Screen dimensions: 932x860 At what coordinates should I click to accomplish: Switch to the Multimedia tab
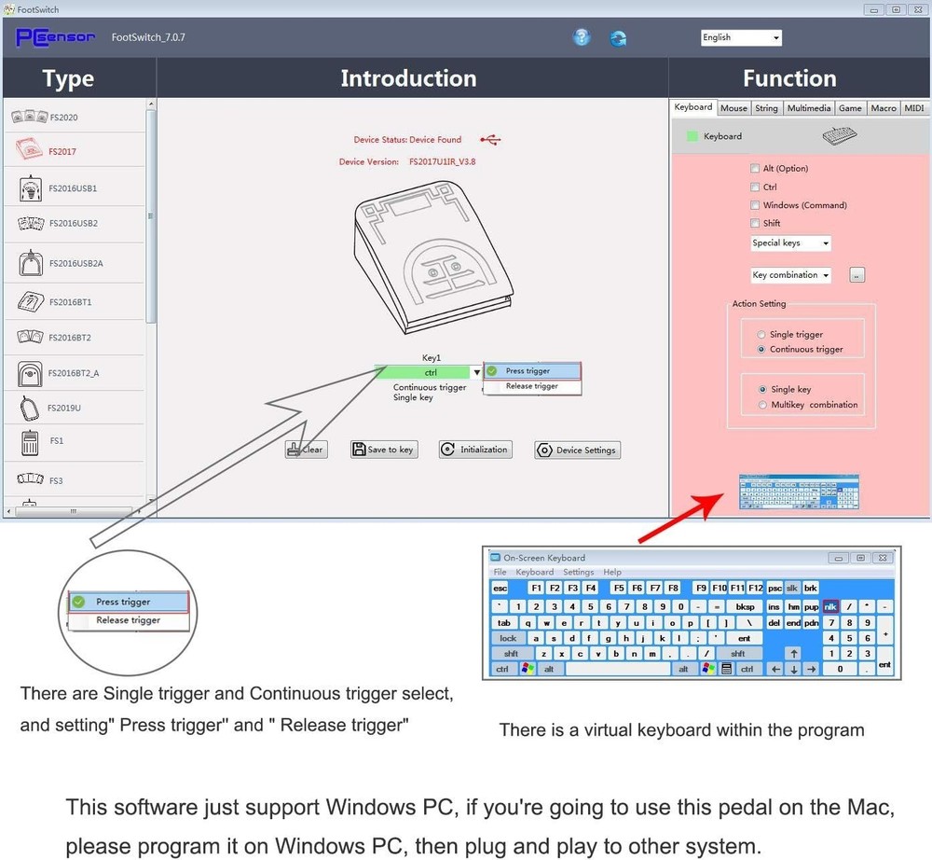(x=808, y=108)
